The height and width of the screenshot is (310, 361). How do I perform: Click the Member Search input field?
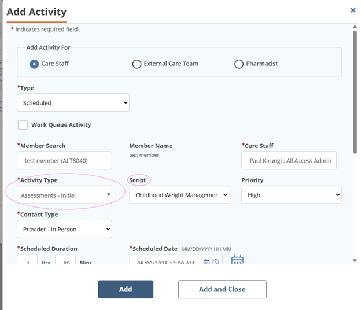click(64, 160)
